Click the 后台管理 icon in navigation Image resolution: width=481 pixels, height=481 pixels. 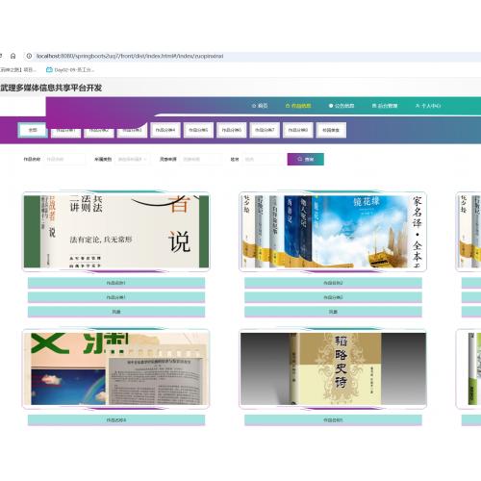tap(374, 106)
